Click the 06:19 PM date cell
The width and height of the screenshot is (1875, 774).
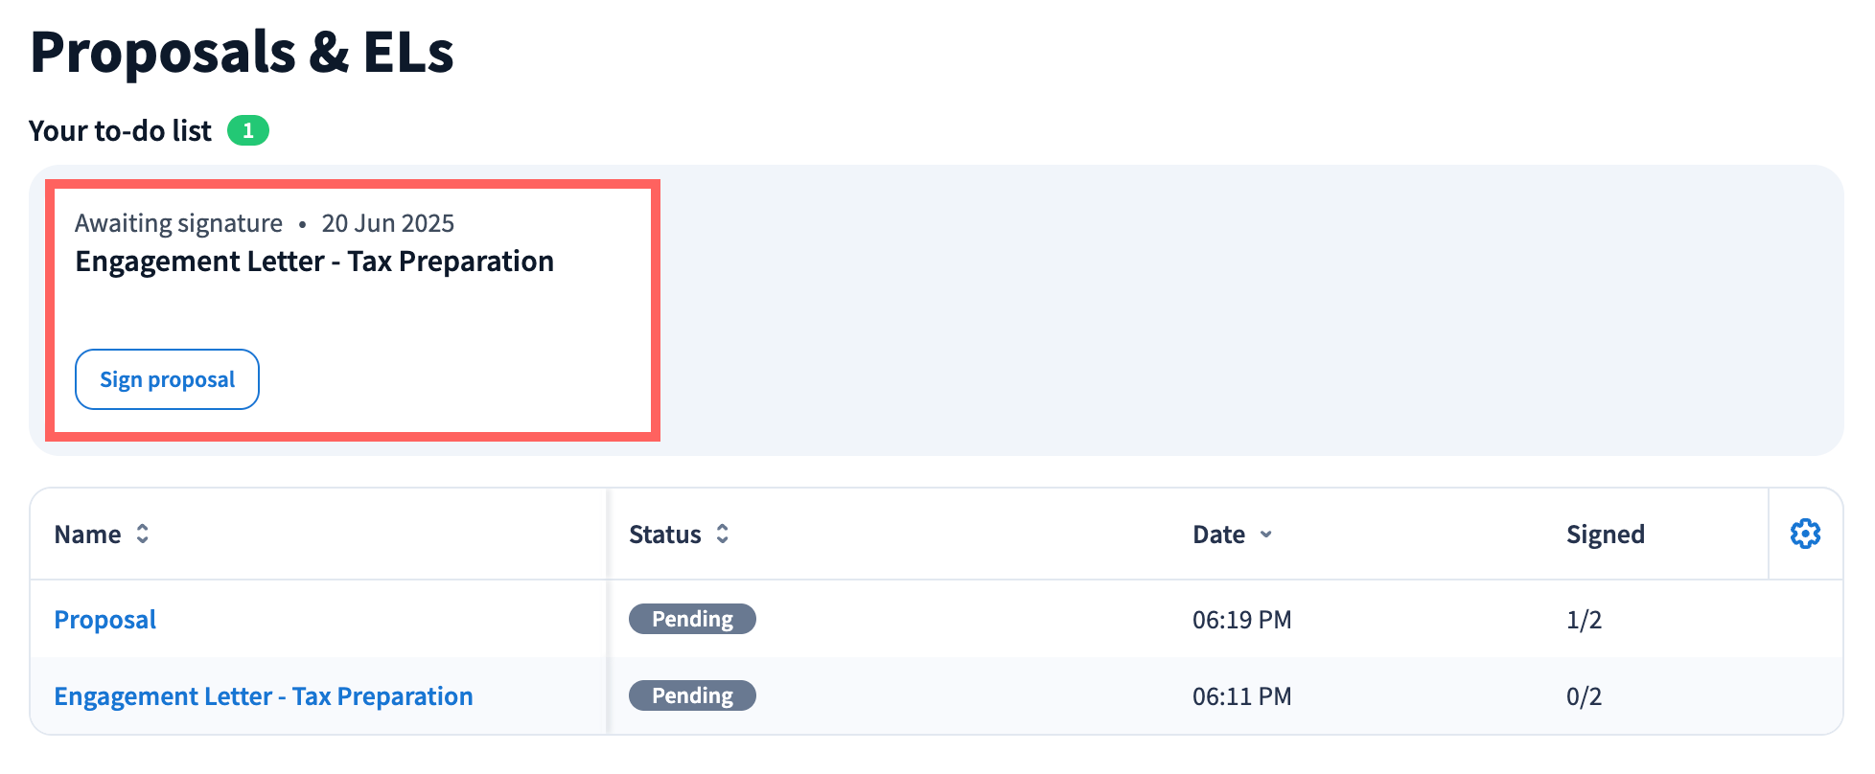(1241, 620)
